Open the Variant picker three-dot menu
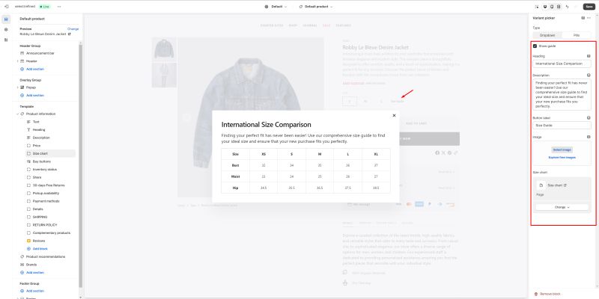This screenshot has width=599, height=299. point(589,18)
